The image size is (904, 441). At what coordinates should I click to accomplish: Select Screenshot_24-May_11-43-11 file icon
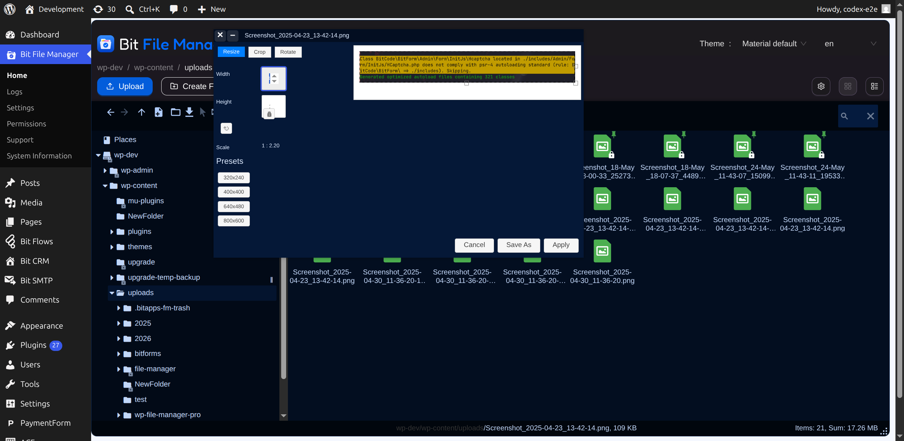[x=813, y=146]
